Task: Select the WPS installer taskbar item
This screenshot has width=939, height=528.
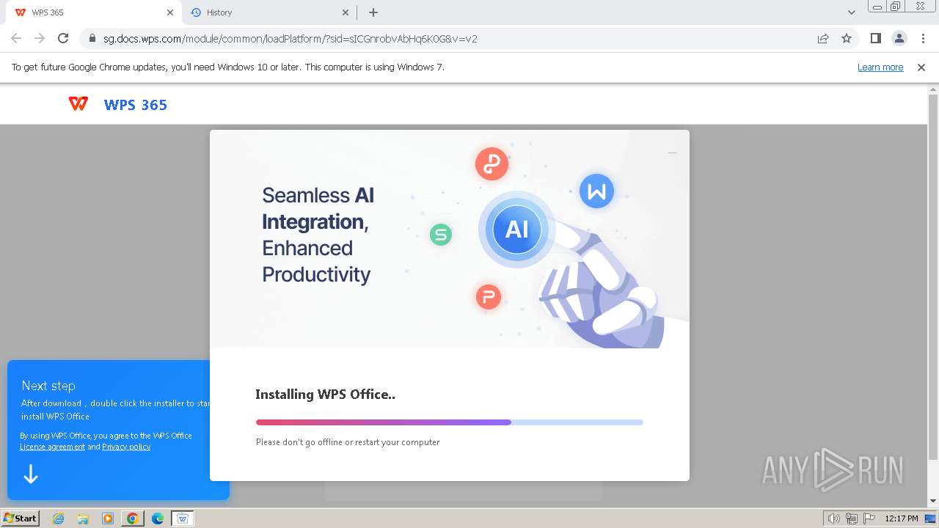Action: click(x=183, y=518)
